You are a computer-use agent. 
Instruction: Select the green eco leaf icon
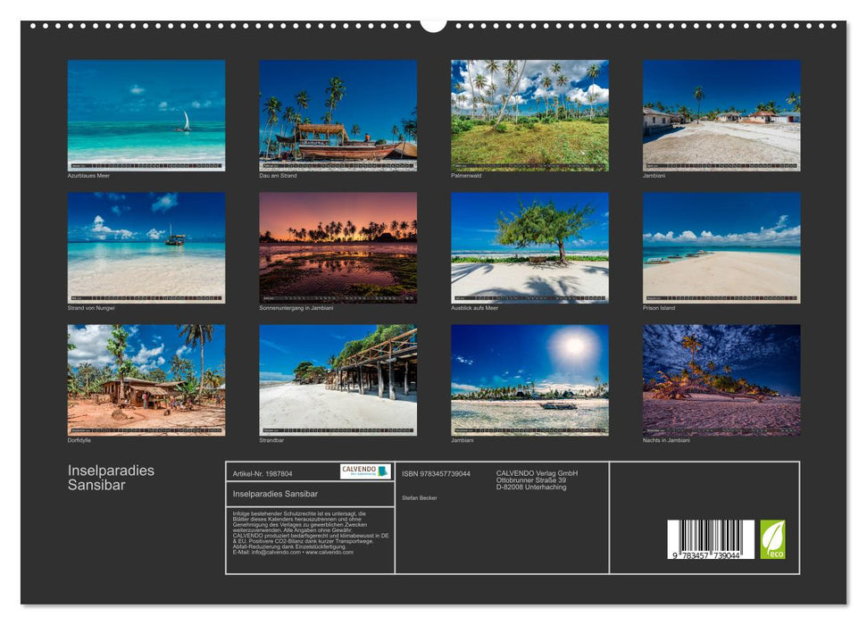click(x=773, y=537)
